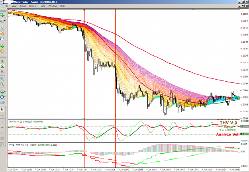Expand the Periods dropdown arrow
This screenshot has width=249, height=172.
[x=5, y=97]
